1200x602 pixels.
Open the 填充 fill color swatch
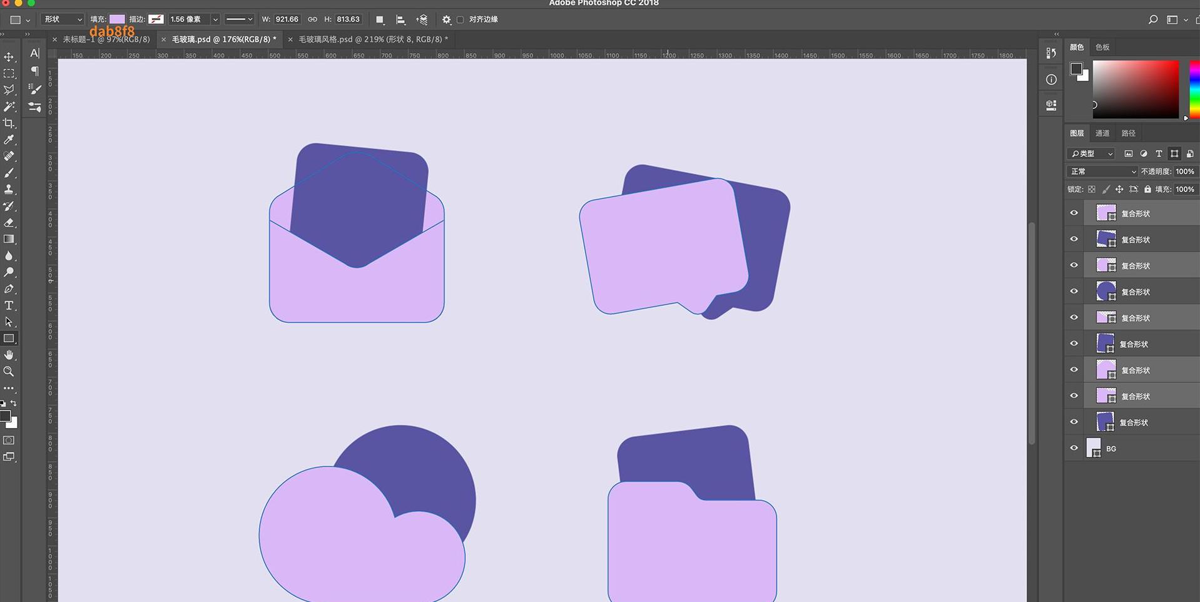(x=116, y=19)
